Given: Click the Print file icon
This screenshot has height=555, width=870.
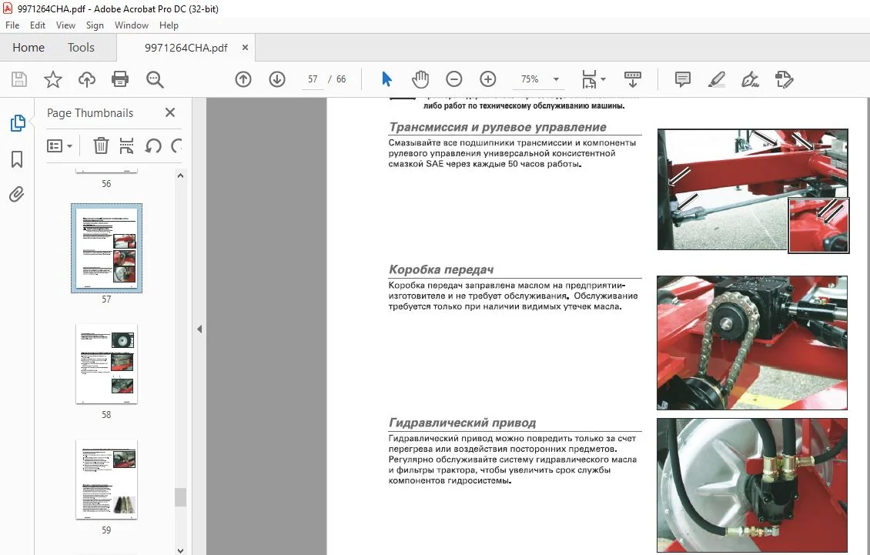Looking at the screenshot, I should tap(120, 79).
